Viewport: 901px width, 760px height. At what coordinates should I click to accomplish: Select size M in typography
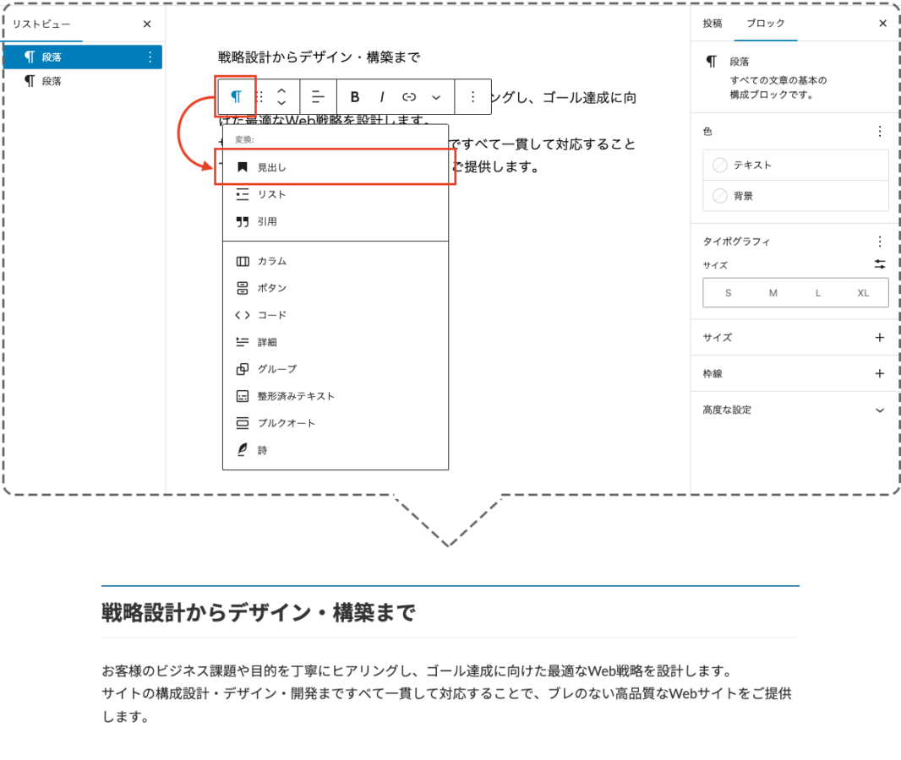773,293
